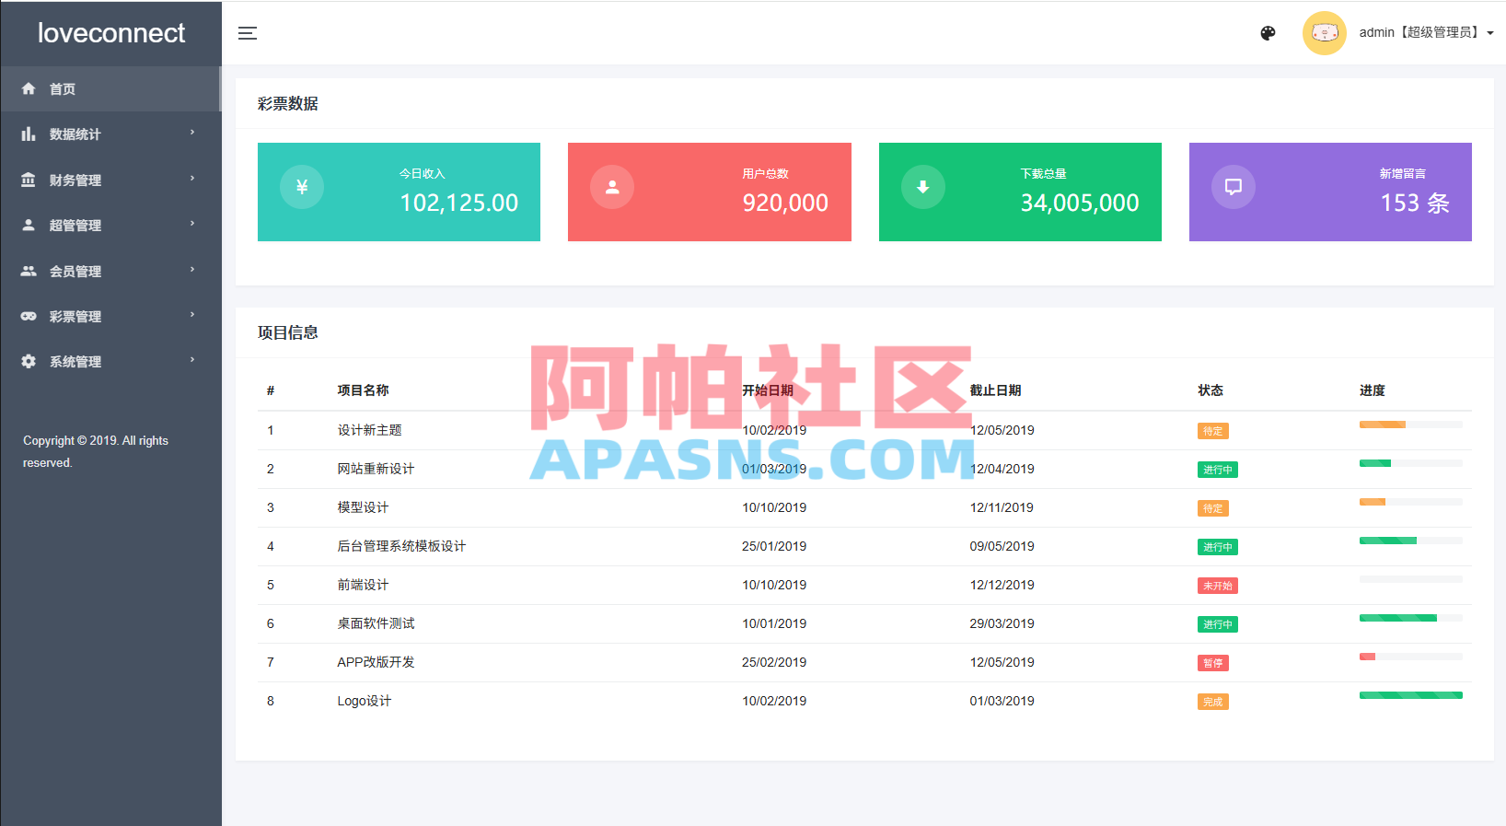Viewport: 1506px width, 826px height.
Task: Open the 会员管理 menu item
Action: click(x=110, y=272)
